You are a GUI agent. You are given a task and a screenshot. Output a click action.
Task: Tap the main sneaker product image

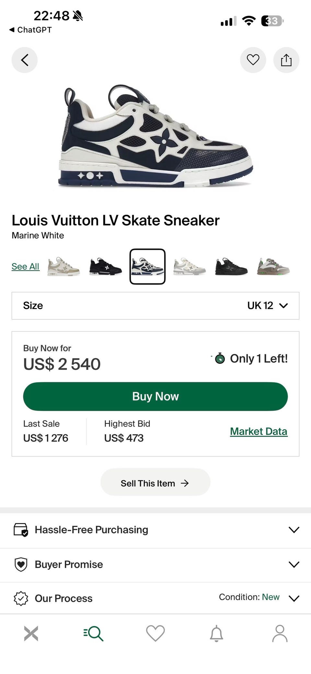pyautogui.click(x=155, y=136)
